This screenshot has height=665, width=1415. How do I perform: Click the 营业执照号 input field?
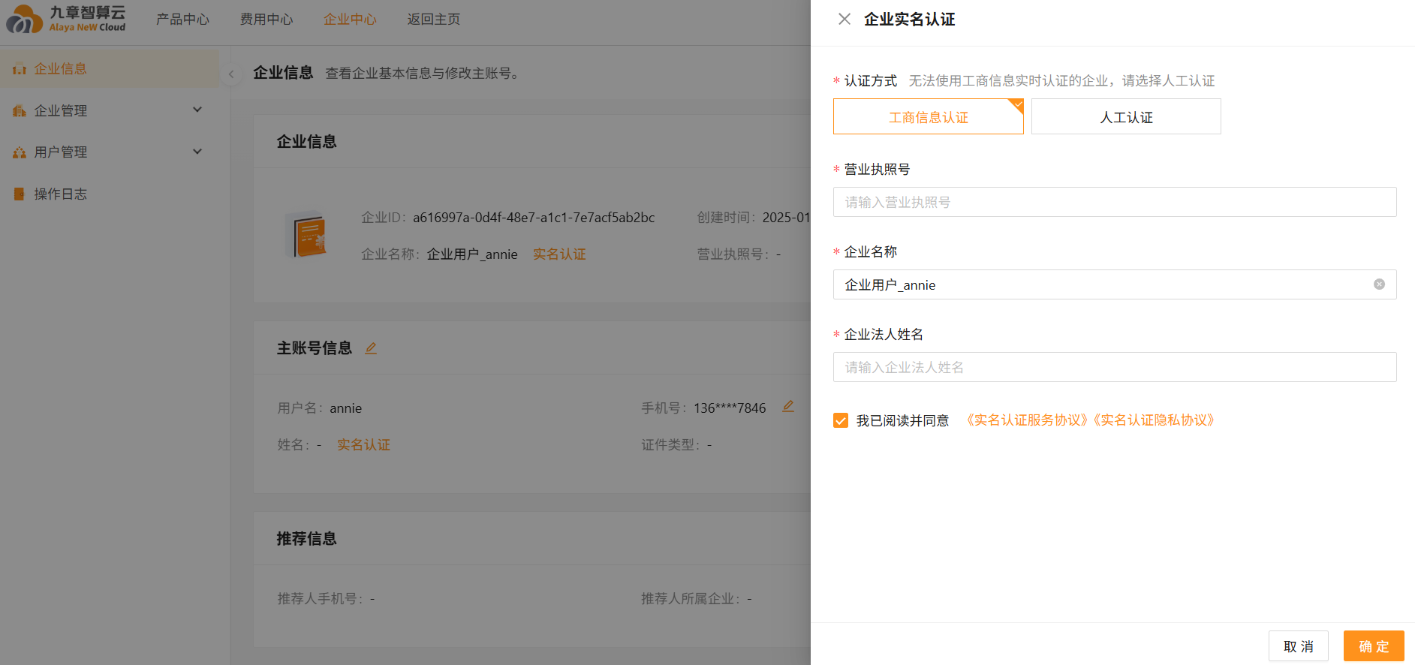(x=1114, y=203)
